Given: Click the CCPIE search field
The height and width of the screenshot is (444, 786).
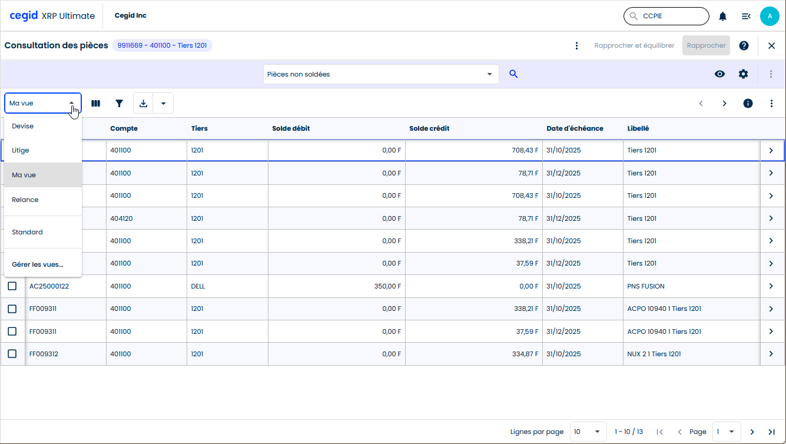Looking at the screenshot, I should pos(671,16).
